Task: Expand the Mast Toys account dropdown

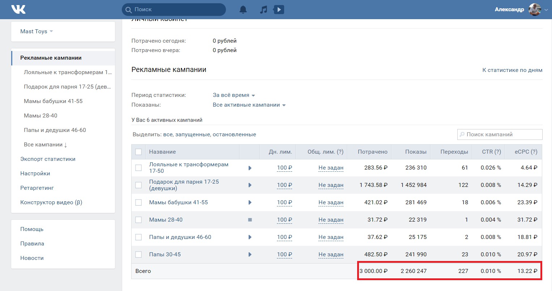Action: 37,31
